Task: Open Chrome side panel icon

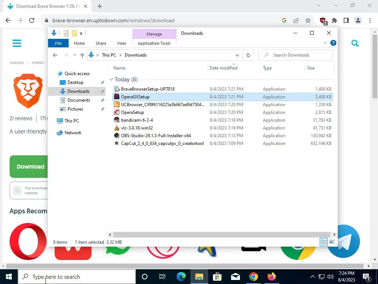Action: [x=346, y=21]
